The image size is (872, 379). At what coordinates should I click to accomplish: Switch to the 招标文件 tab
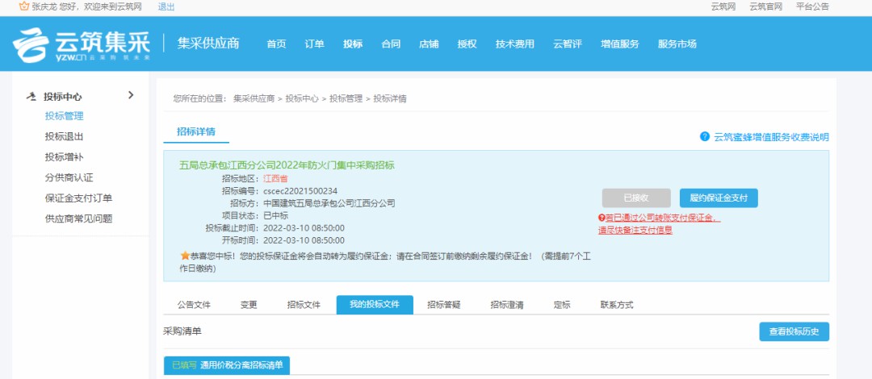(304, 305)
